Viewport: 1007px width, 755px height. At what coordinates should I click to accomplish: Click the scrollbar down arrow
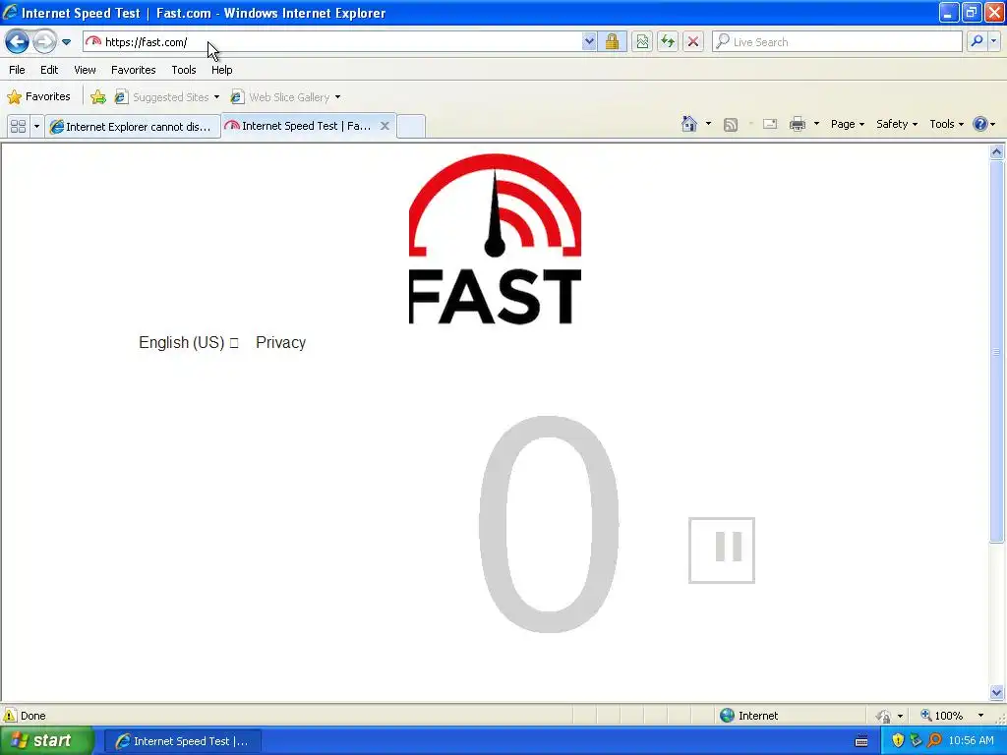pos(997,692)
